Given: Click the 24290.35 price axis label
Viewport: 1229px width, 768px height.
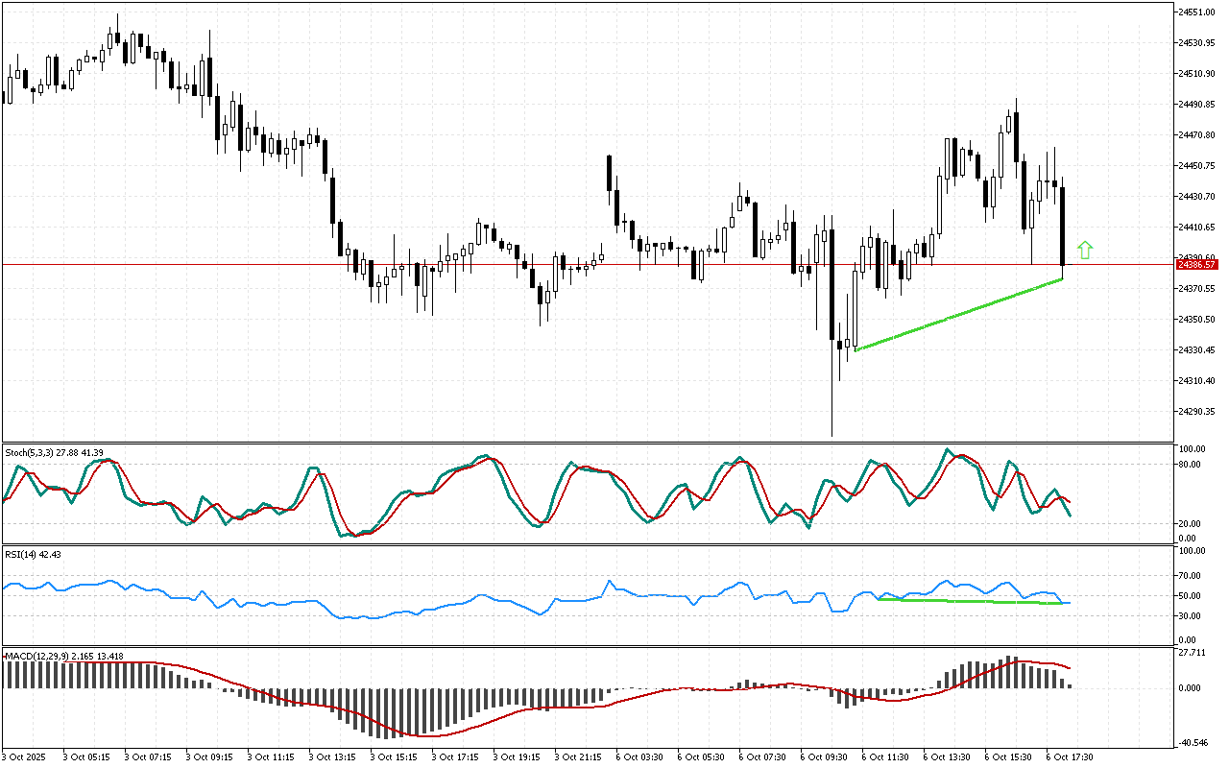Looking at the screenshot, I should pyautogui.click(x=1196, y=412).
